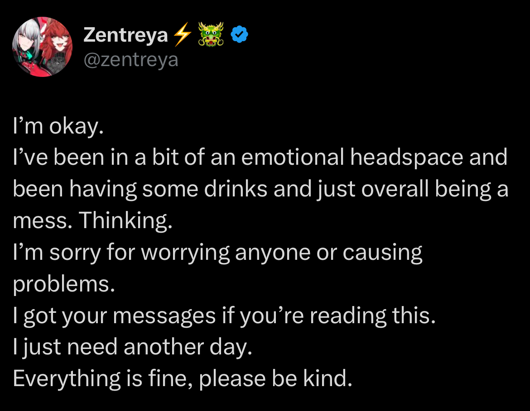Viewport: 530px width, 411px height.
Task: Click the word "headspace" in tweet
Action: point(406,158)
